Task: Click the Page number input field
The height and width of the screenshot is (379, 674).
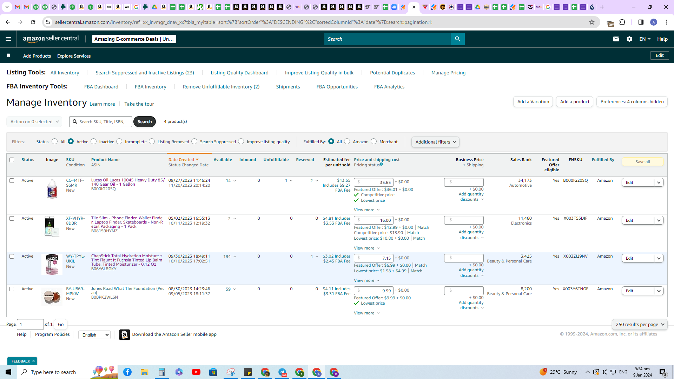Action: click(x=31, y=325)
